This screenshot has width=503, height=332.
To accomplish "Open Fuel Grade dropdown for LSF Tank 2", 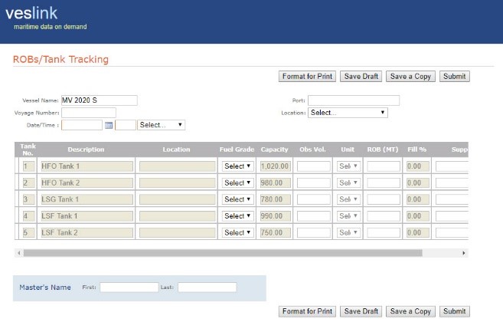I will point(237,232).
